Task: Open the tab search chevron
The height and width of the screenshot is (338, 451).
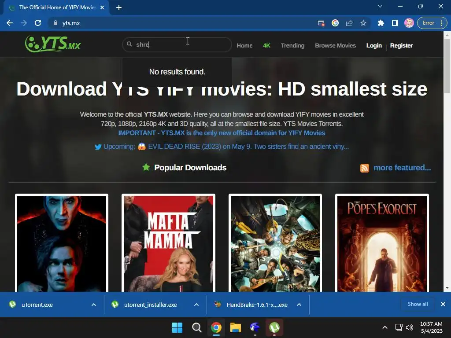Action: point(380,6)
